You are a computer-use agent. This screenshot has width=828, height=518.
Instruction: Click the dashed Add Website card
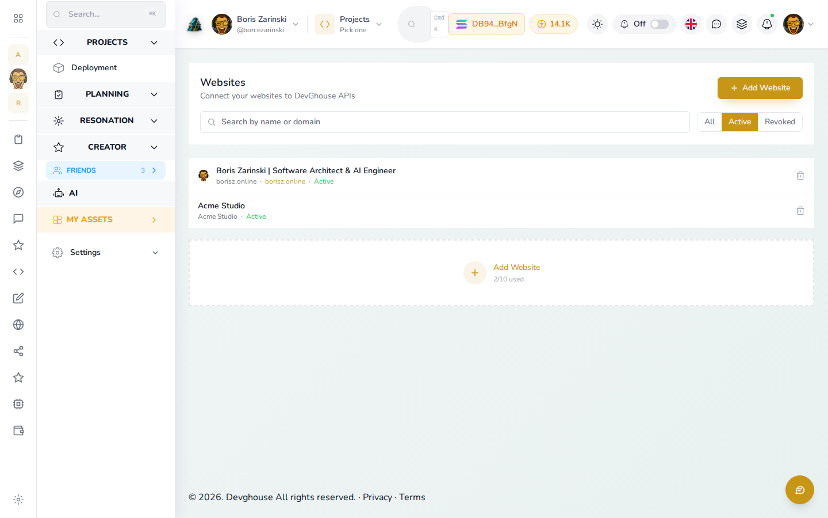click(x=501, y=273)
